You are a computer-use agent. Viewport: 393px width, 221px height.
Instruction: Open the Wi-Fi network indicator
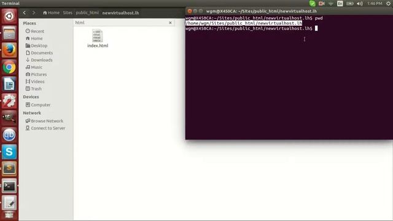(x=331, y=4)
